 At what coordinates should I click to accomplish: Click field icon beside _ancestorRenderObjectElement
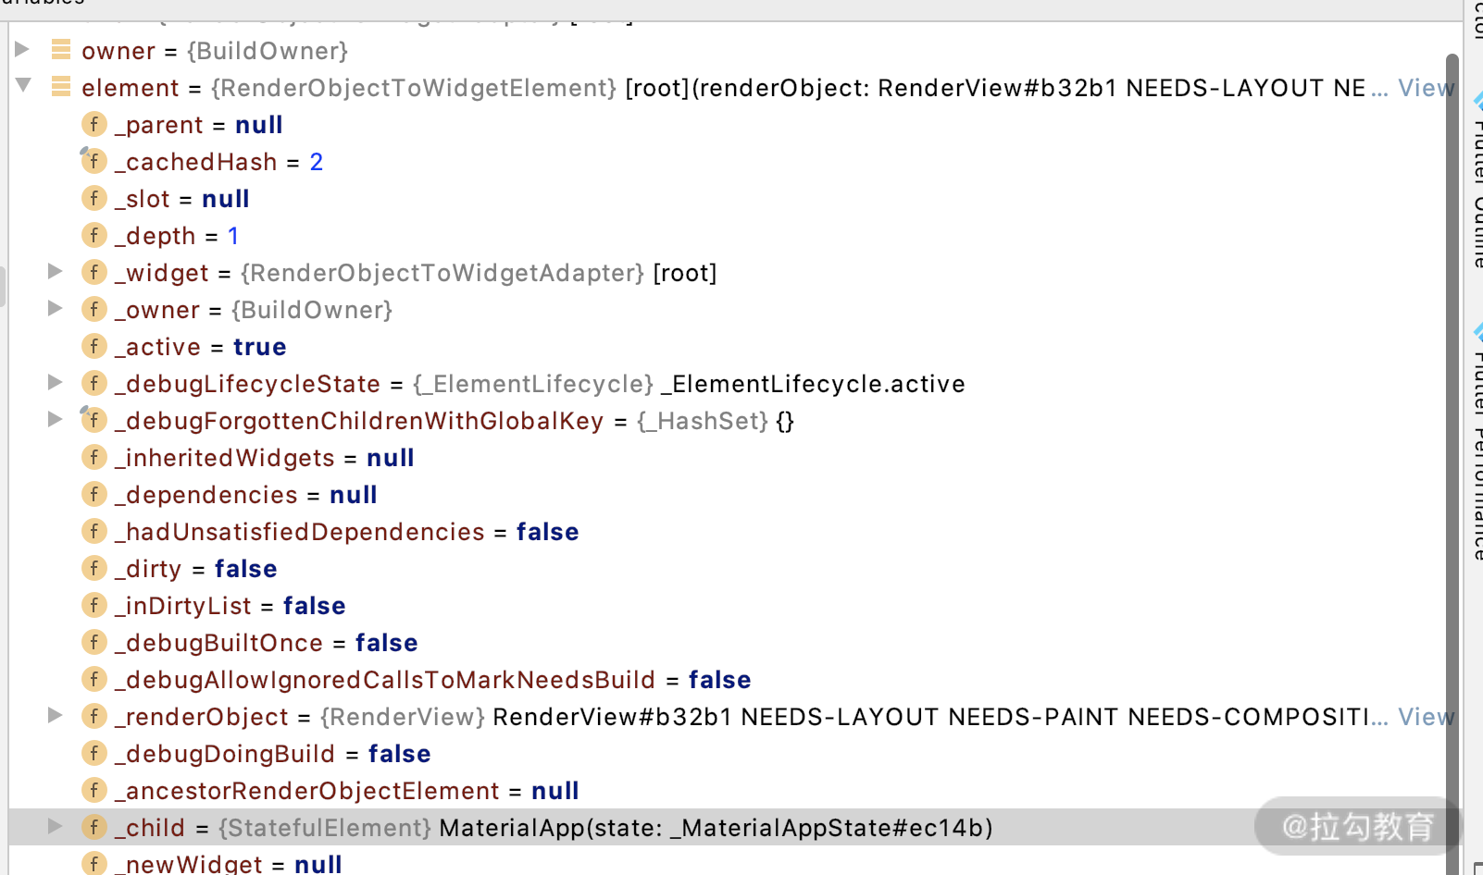94,790
